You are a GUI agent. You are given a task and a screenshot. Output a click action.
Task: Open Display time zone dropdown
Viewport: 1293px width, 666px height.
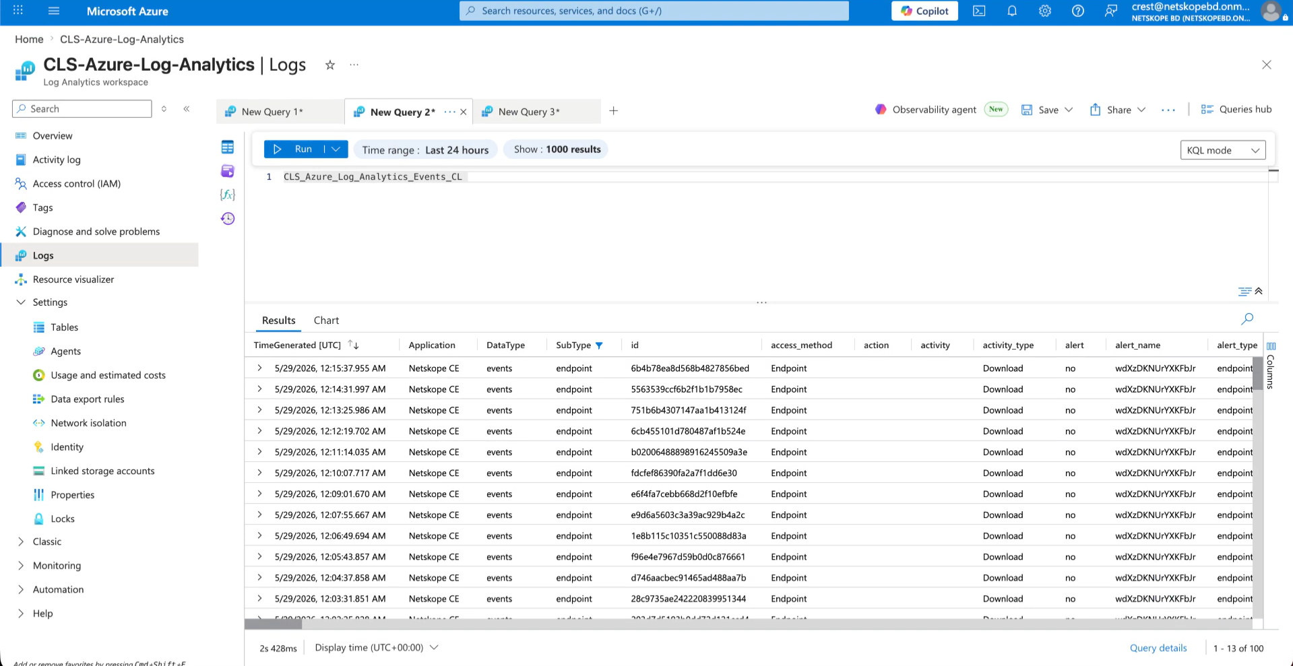click(x=377, y=647)
